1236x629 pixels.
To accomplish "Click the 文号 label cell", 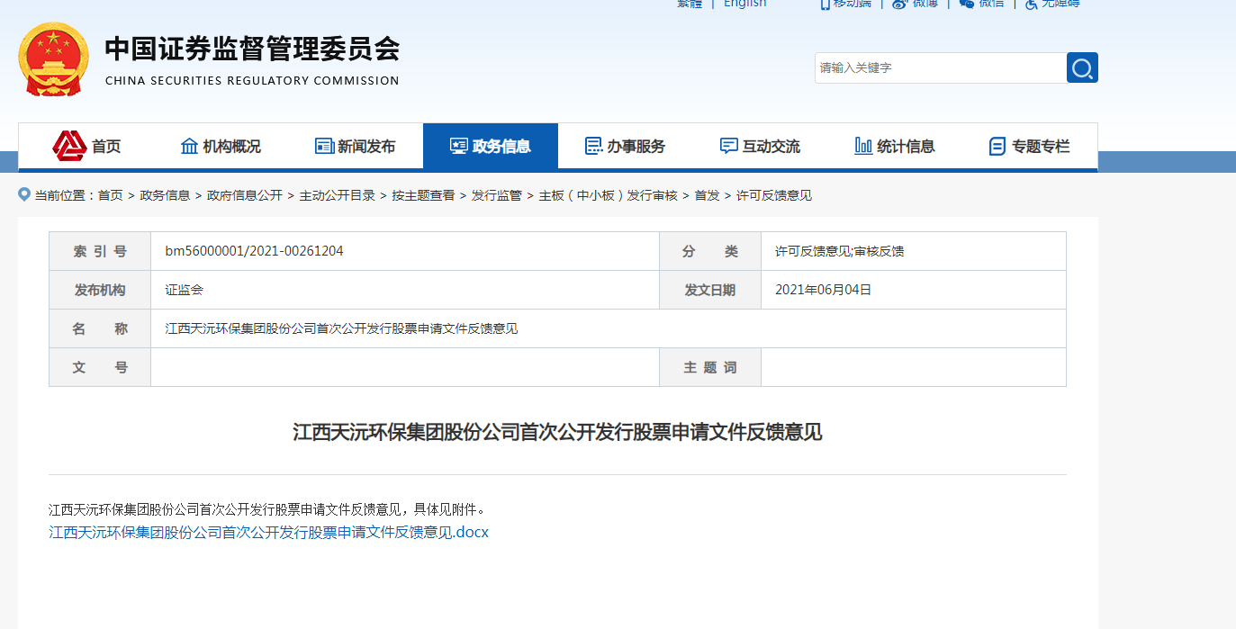I will point(100,367).
